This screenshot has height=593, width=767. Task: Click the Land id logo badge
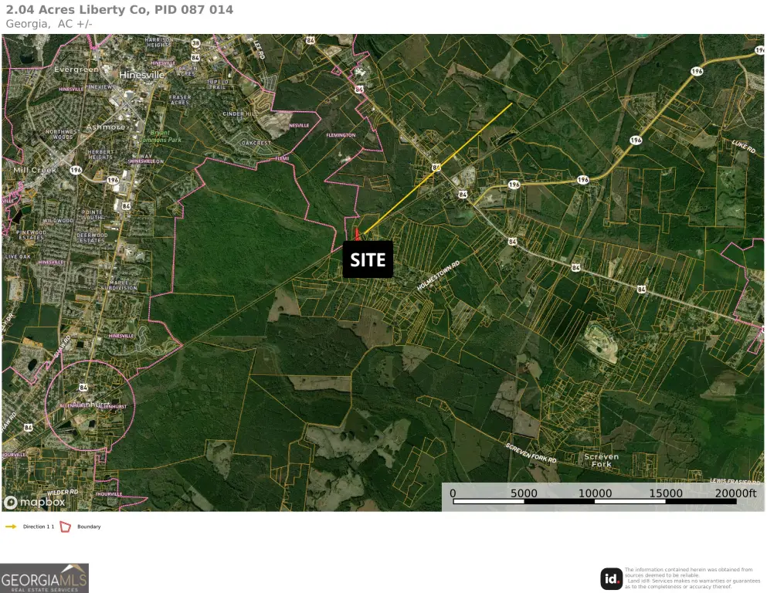coord(611,579)
